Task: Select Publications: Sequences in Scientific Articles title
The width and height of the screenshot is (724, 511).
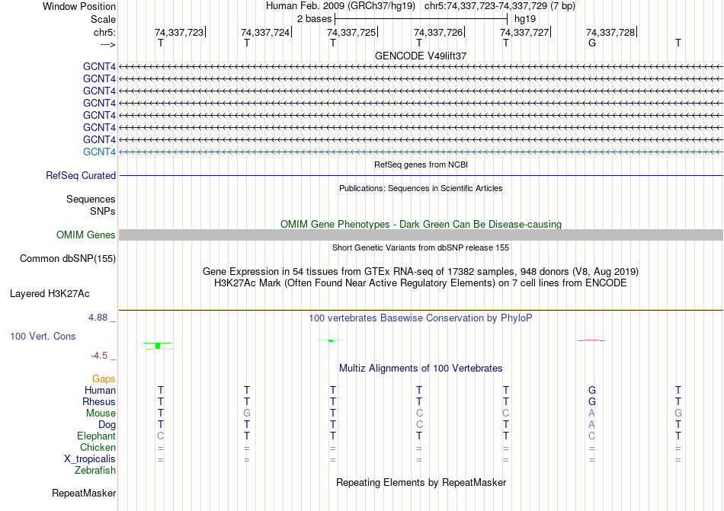Action: coord(421,188)
